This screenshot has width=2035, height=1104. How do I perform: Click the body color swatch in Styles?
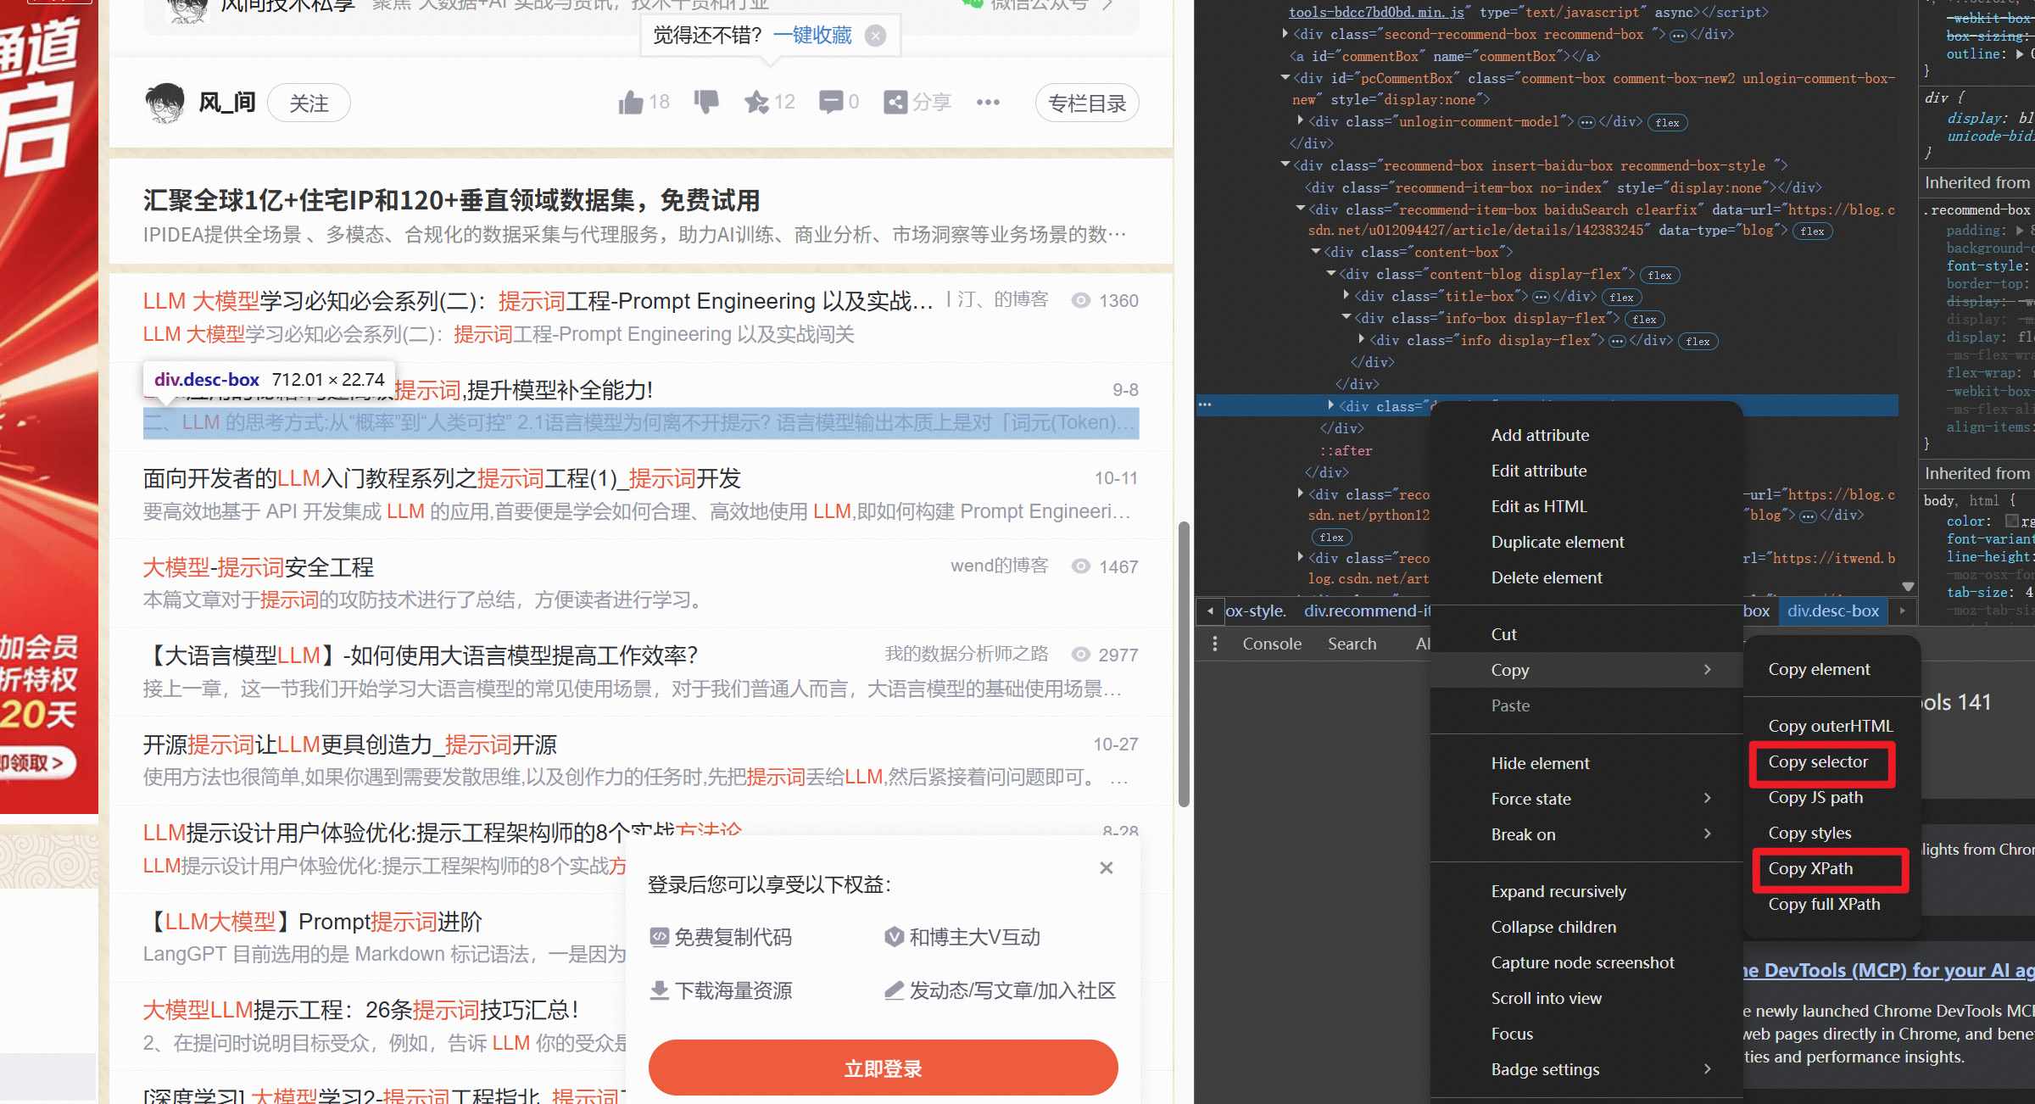(x=2011, y=521)
